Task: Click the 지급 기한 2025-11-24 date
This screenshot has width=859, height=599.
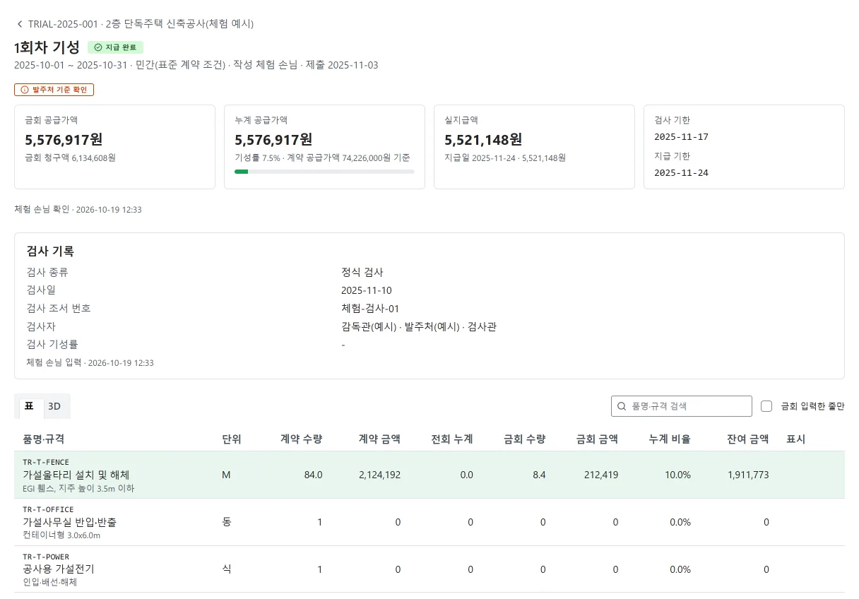Action: pyautogui.click(x=681, y=173)
